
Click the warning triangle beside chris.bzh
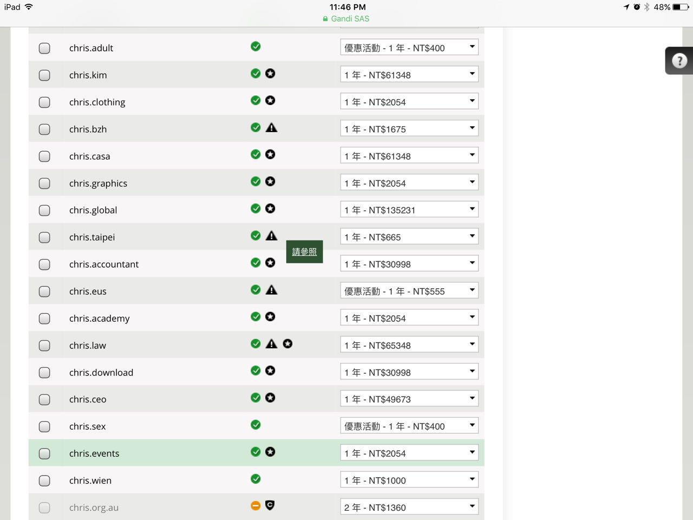point(272,127)
